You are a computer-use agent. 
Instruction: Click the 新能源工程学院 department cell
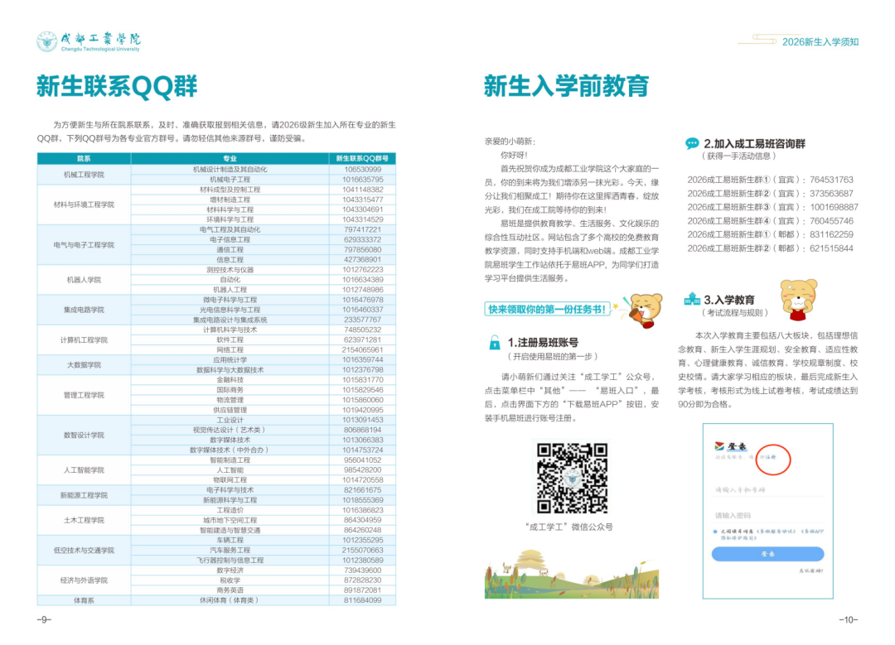coord(84,496)
